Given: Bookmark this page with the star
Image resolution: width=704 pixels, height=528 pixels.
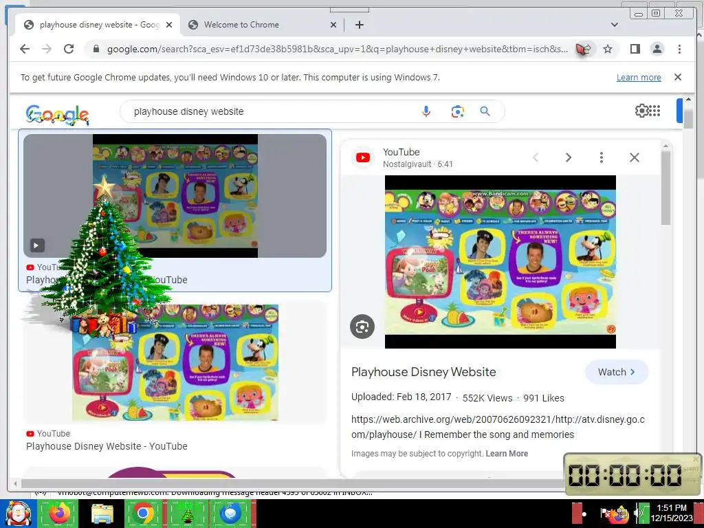Looking at the screenshot, I should pyautogui.click(x=608, y=49).
